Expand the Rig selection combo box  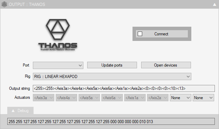(112, 77)
